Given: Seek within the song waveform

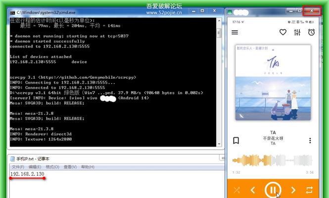Looking at the screenshot, I should (272, 160).
